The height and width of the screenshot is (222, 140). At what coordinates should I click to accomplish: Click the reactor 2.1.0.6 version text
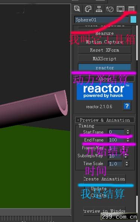click(99, 107)
